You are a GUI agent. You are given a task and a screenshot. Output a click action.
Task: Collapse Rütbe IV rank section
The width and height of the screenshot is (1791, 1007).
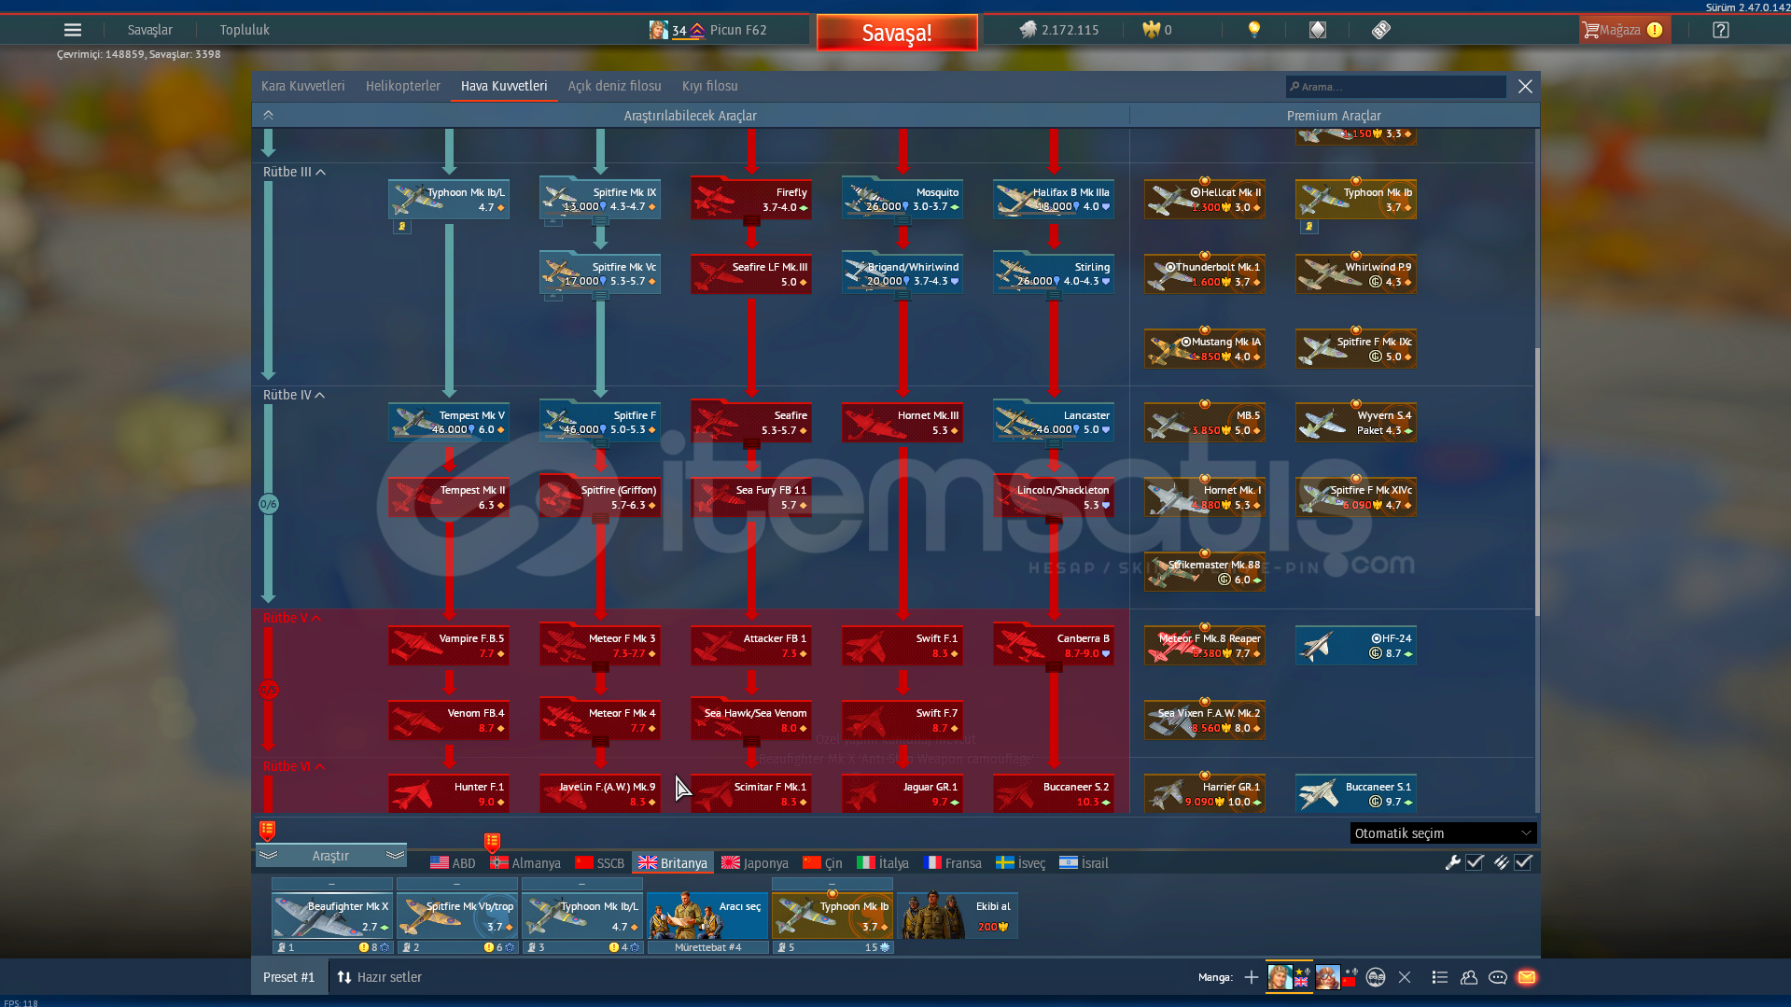(294, 395)
